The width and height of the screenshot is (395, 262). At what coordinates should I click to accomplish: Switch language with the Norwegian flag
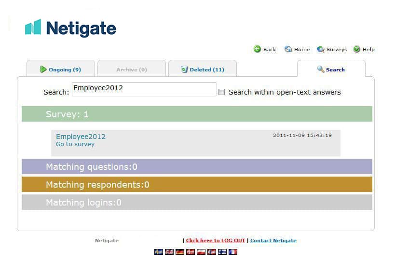coord(212,252)
